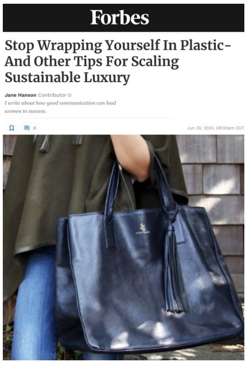Click the black Forbes header banner

(124, 18)
